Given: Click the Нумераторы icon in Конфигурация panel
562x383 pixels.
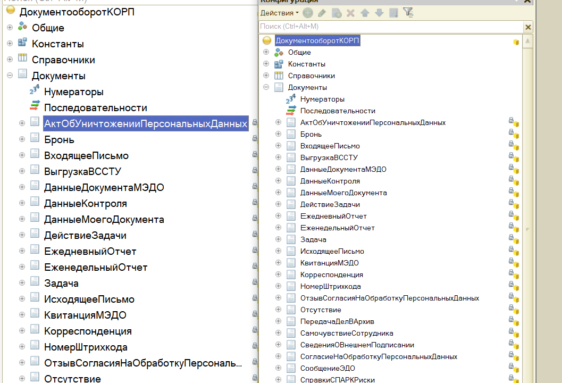Looking at the screenshot, I should (291, 99).
